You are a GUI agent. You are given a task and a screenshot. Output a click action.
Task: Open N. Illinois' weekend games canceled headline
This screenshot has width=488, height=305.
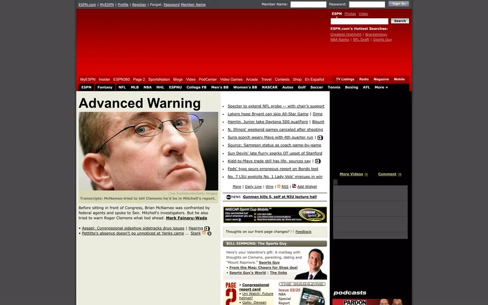click(x=275, y=130)
